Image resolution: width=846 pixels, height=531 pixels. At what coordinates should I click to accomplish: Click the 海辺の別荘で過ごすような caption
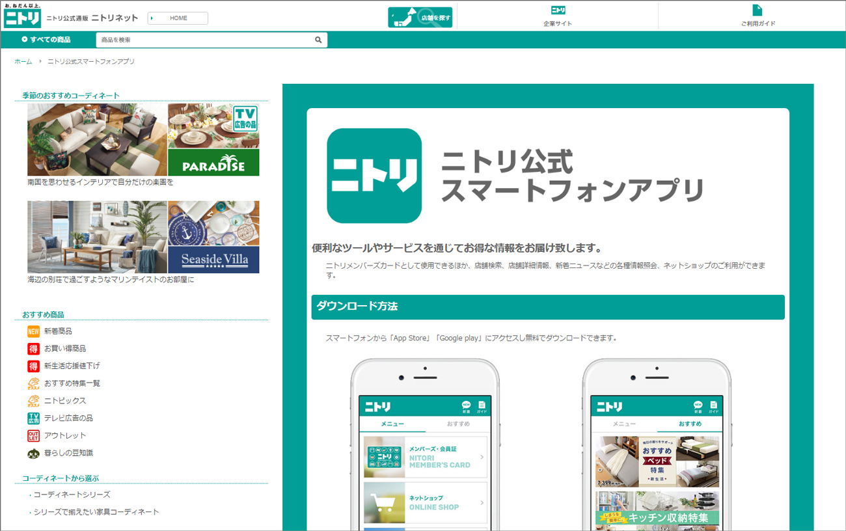[x=111, y=280]
